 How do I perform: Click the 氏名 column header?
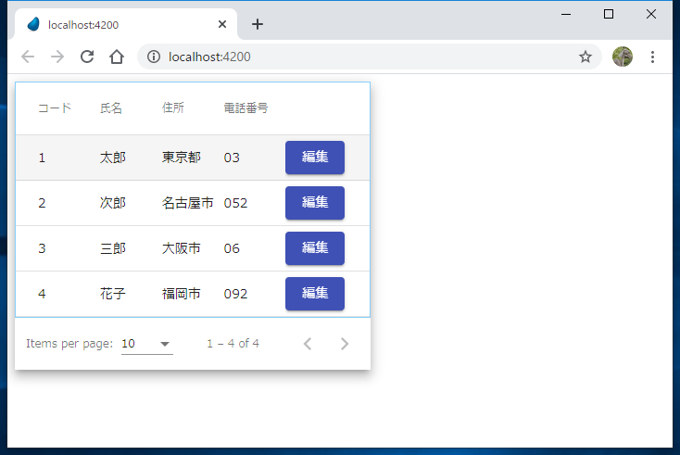pos(111,108)
